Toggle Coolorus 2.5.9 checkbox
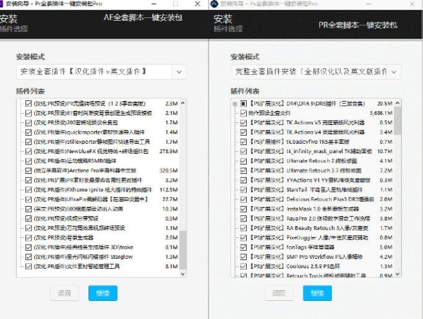The height and width of the screenshot is (319, 423). coord(243,267)
